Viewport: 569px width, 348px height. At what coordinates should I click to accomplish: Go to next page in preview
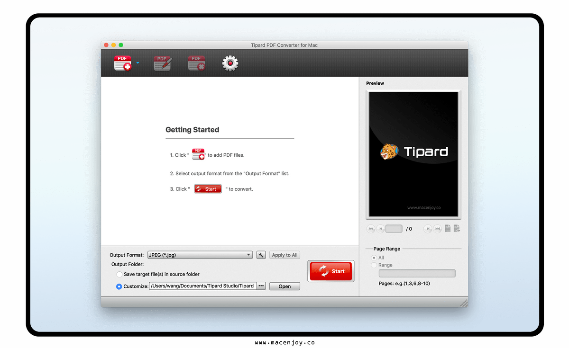(428, 229)
